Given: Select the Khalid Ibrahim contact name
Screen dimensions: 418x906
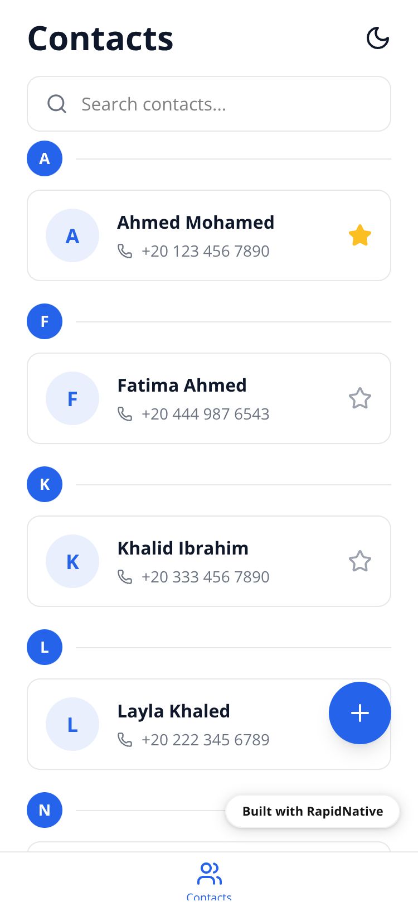Looking at the screenshot, I should tap(183, 548).
